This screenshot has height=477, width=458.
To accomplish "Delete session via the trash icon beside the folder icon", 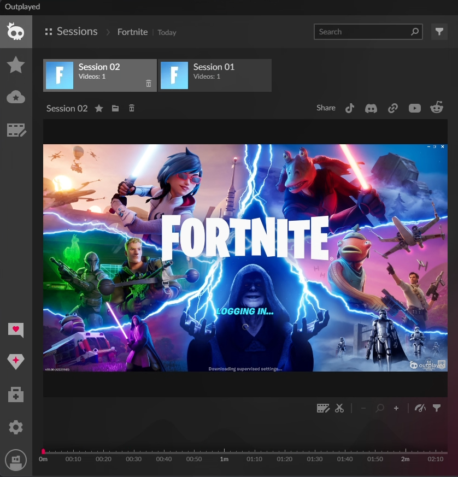I will pos(132,108).
